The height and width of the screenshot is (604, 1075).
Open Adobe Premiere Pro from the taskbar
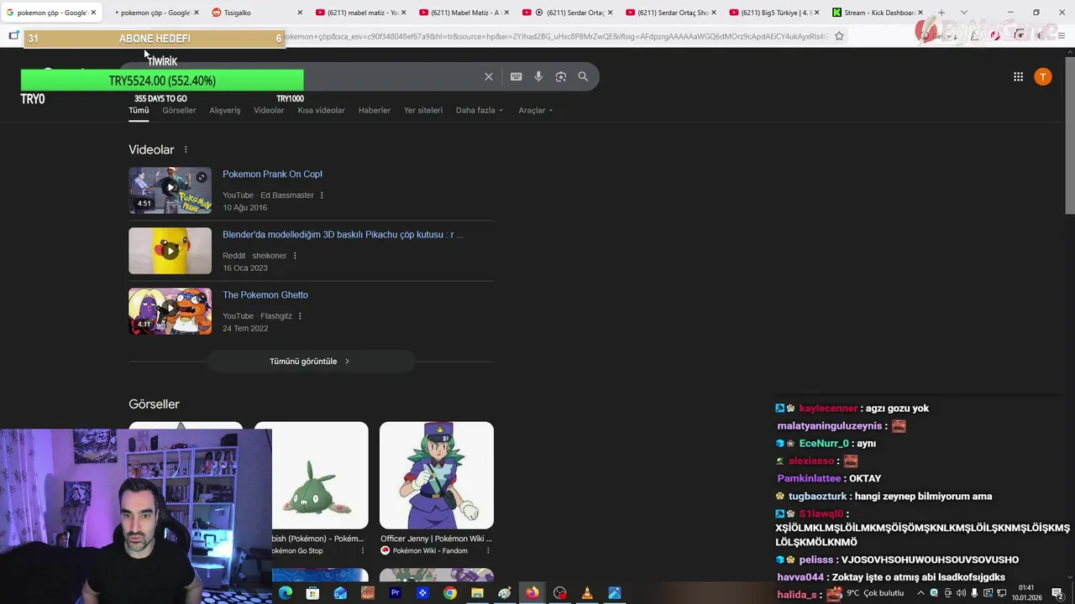395,593
